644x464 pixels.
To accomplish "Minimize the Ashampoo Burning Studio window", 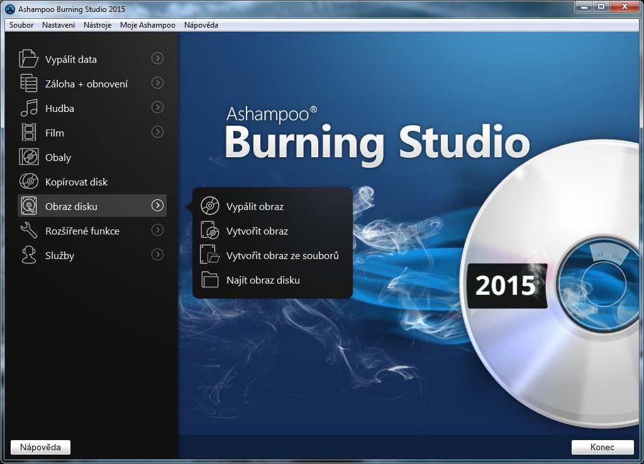I will (584, 6).
